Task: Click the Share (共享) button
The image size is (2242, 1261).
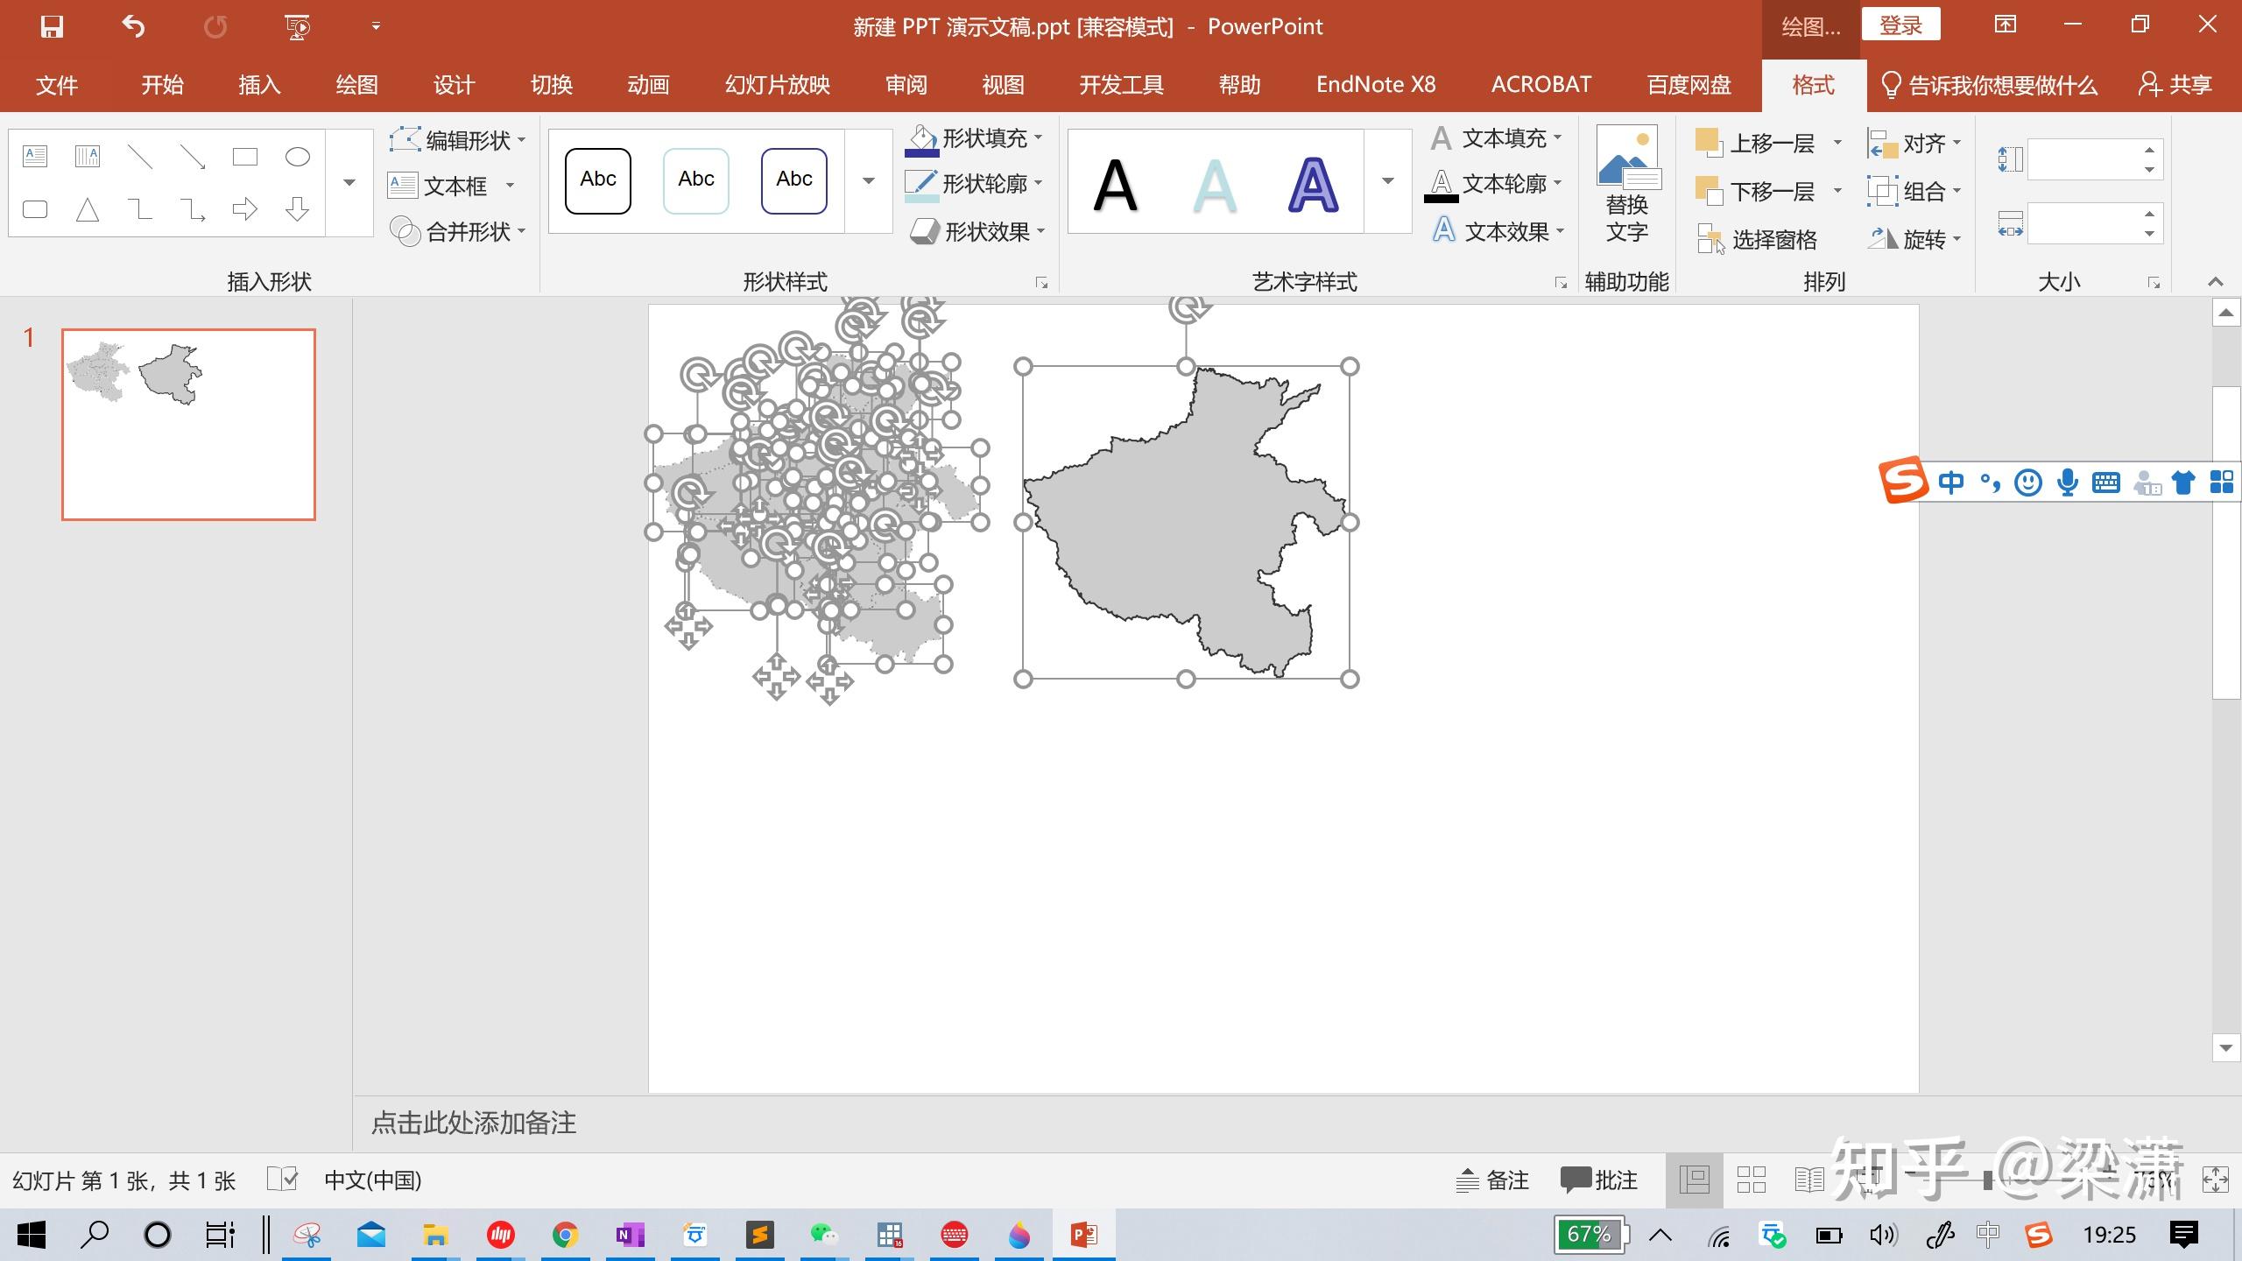Action: point(2175,85)
